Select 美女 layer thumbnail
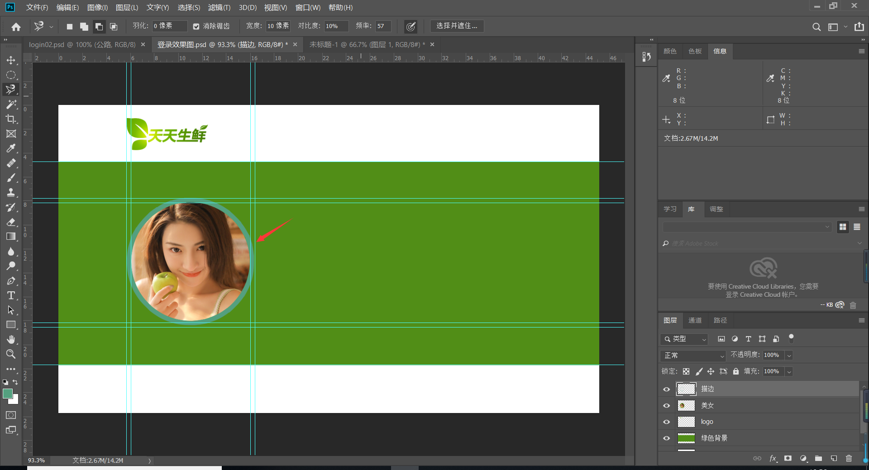 click(686, 405)
